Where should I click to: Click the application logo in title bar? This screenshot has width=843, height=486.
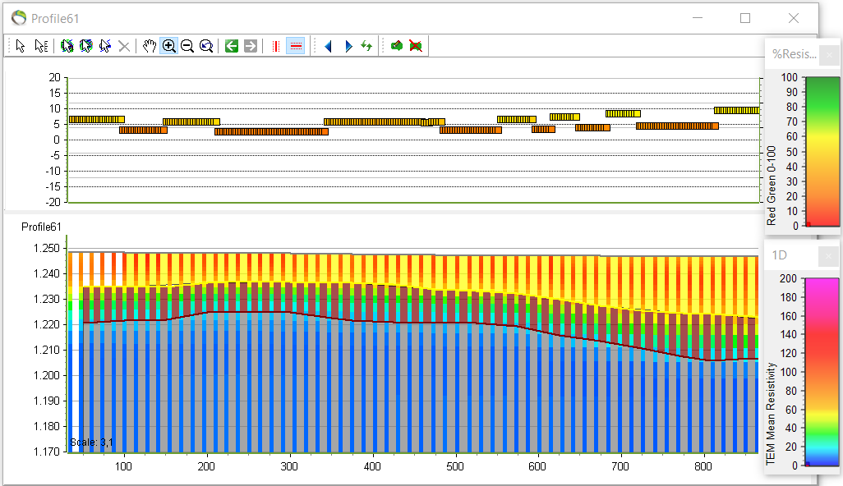click(19, 18)
